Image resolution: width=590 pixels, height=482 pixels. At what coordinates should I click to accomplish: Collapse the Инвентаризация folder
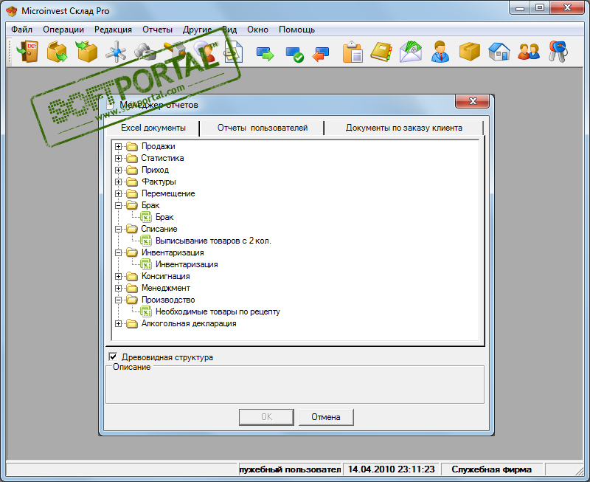tap(118, 252)
